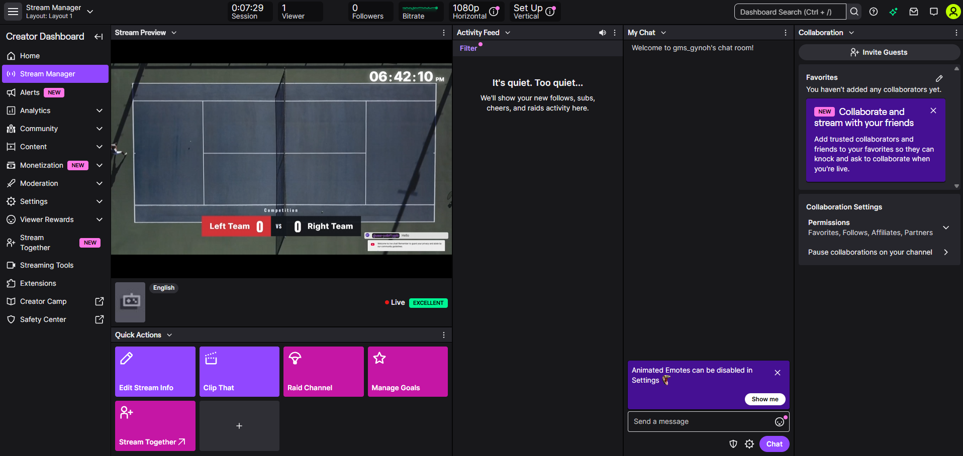Open Streaming Tools in sidebar
The width and height of the screenshot is (963, 456).
[55, 265]
